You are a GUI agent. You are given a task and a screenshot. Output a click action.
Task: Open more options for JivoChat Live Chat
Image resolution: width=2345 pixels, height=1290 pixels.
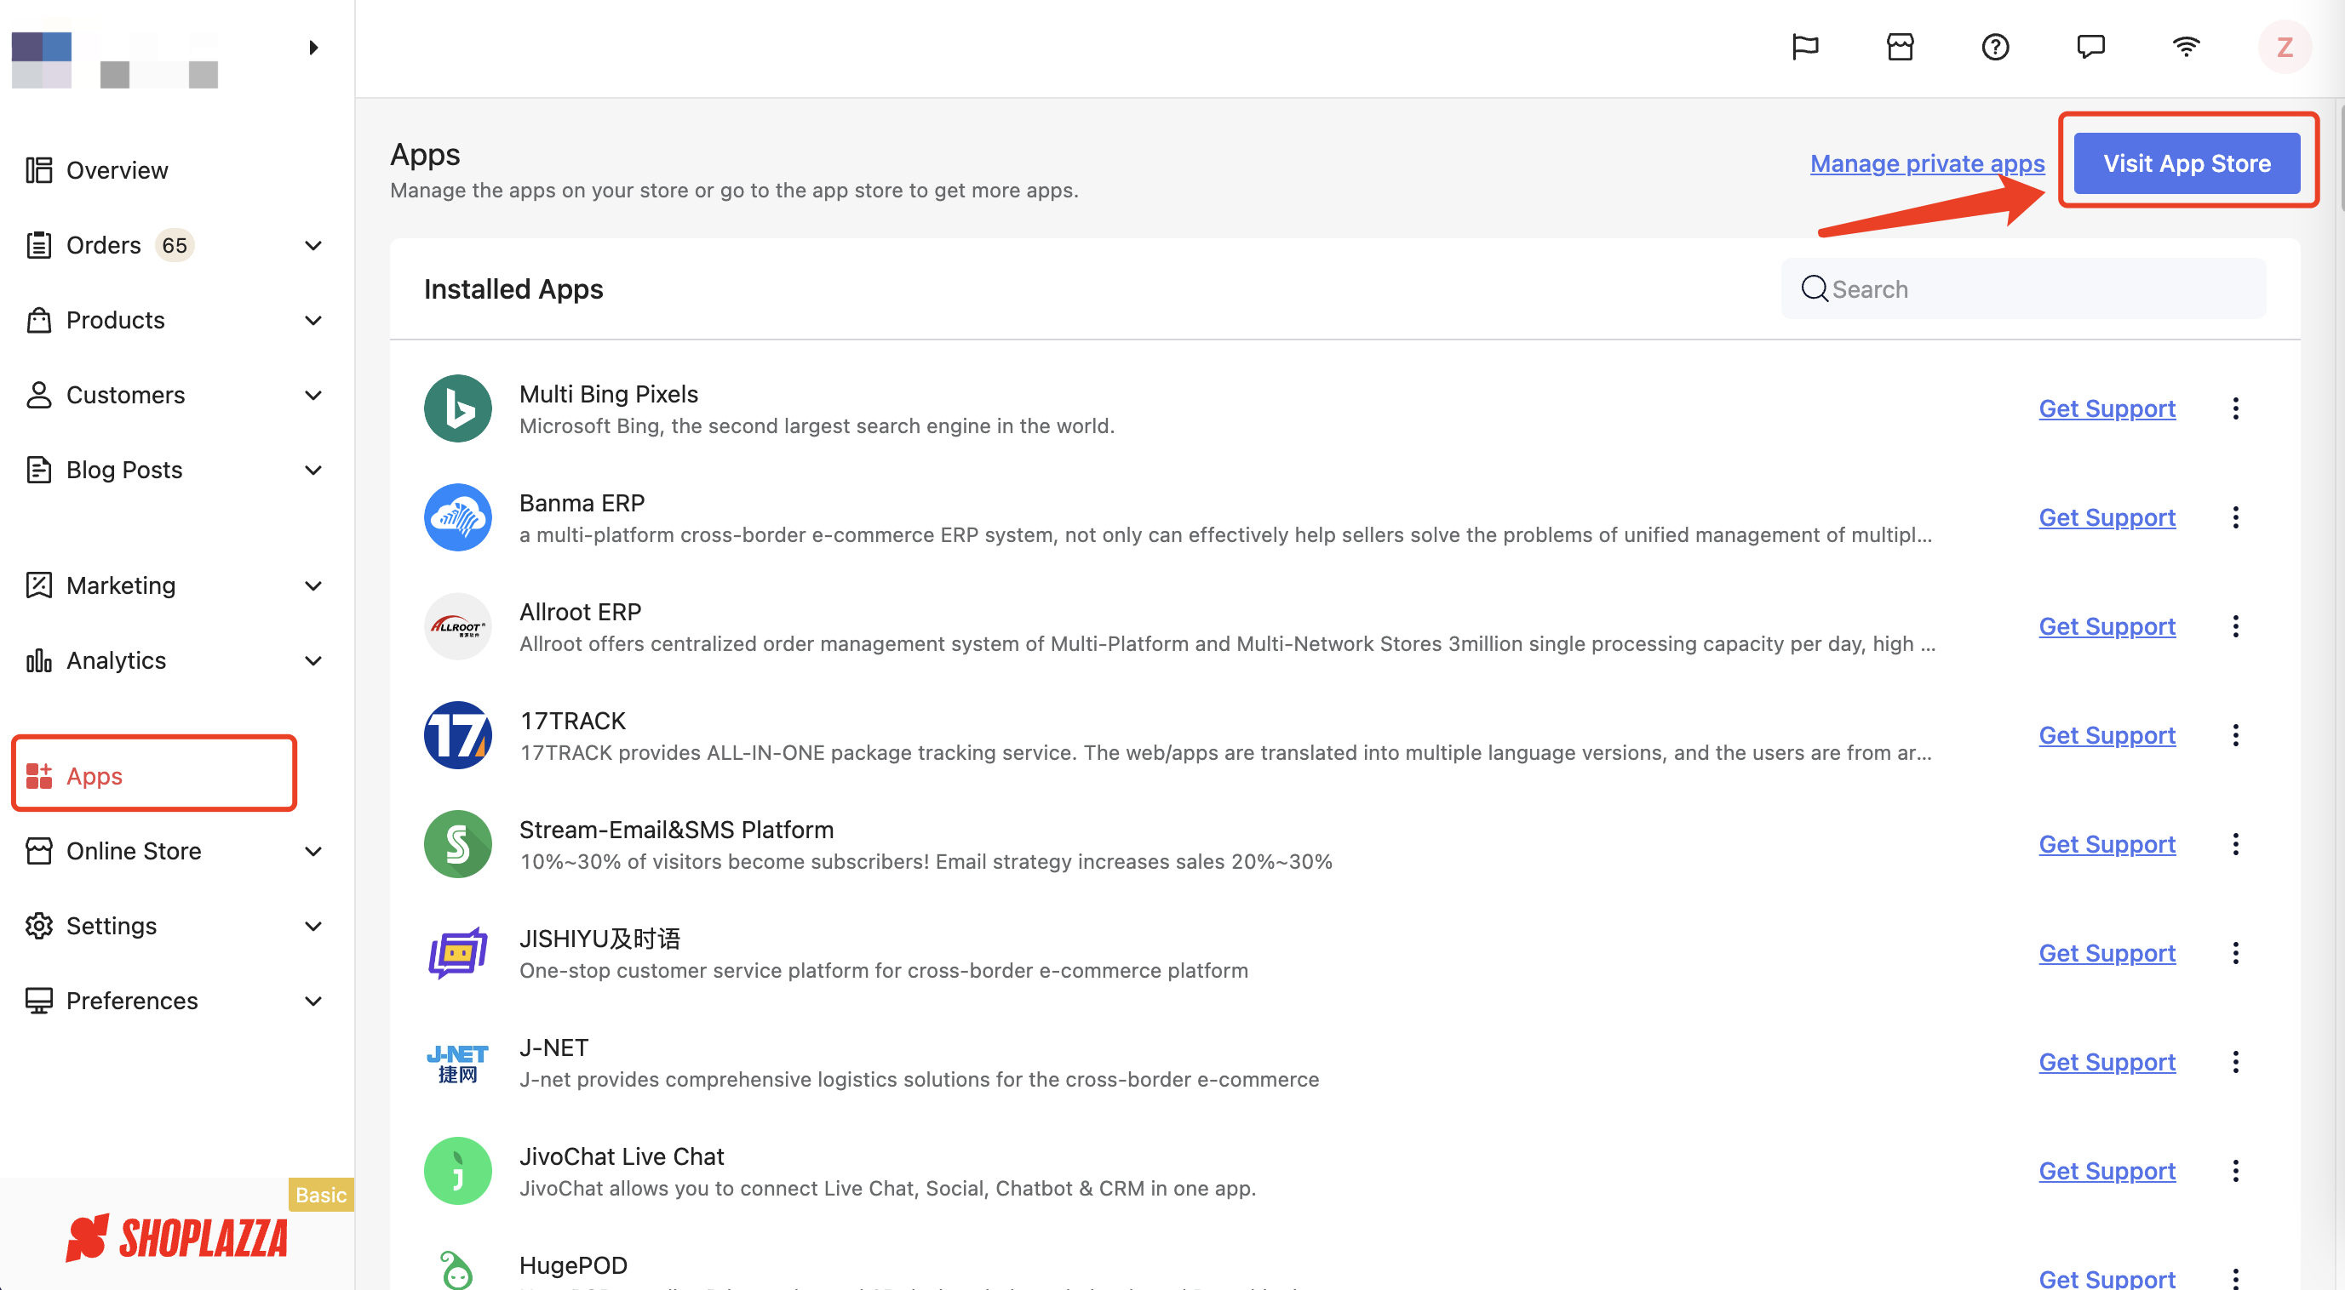tap(2236, 1171)
